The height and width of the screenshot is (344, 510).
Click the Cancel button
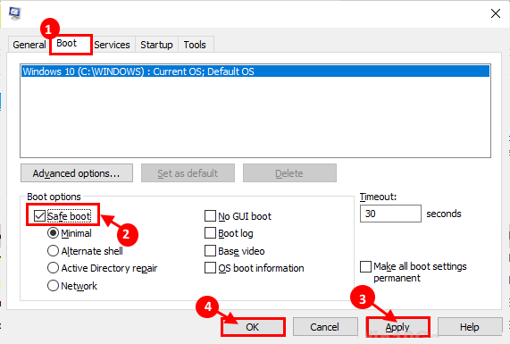pyautogui.click(x=325, y=327)
